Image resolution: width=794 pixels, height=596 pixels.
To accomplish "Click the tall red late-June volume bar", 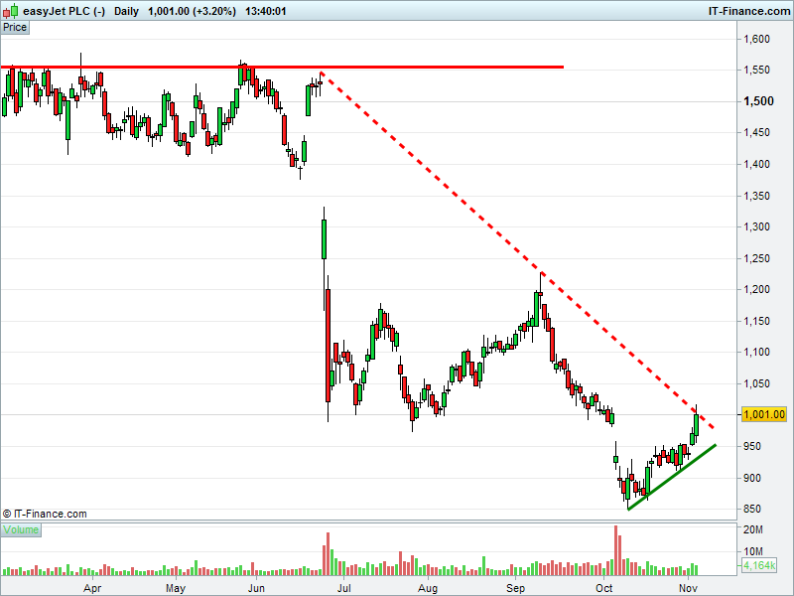I will tap(328, 553).
